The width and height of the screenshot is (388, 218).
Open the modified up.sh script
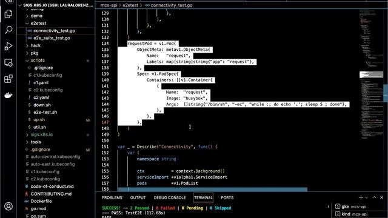coord(56,120)
